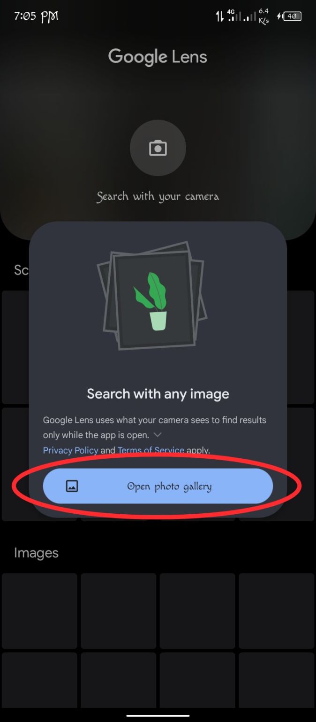Tap the 4G signal strength icon
The width and height of the screenshot is (316, 722).
tap(234, 16)
